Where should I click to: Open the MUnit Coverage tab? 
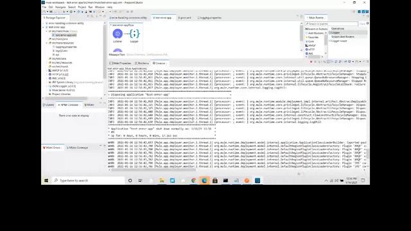coord(77,148)
